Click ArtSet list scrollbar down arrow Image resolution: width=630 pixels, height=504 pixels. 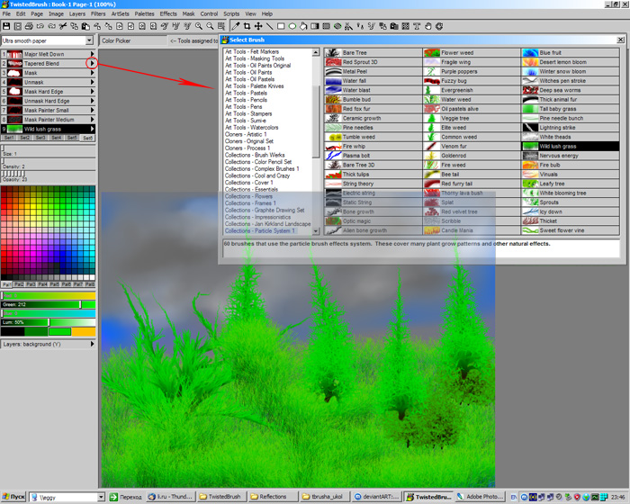316,231
